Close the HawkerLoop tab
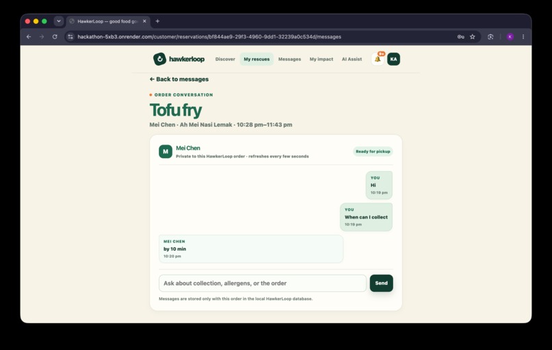The image size is (552, 350). click(145, 21)
